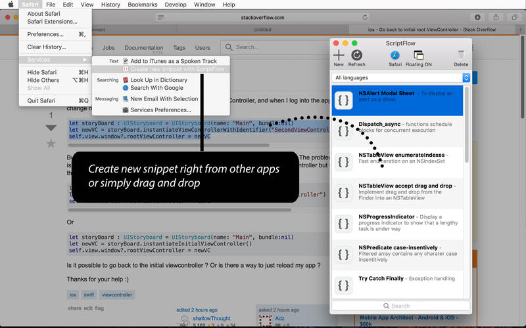Click the Refresh icon in ScriptFlow
This screenshot has width=526, height=328.
[356, 55]
